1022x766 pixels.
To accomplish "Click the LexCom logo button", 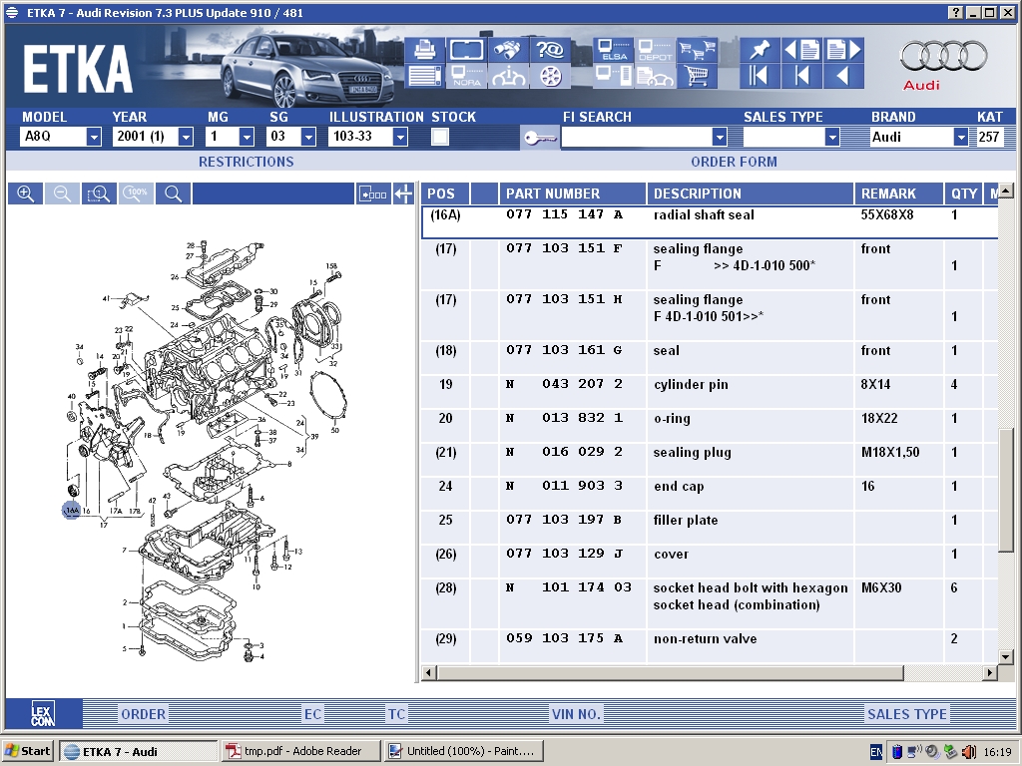I will tap(43, 713).
